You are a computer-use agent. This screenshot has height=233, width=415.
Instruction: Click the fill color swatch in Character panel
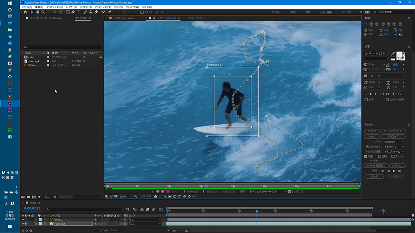click(400, 55)
